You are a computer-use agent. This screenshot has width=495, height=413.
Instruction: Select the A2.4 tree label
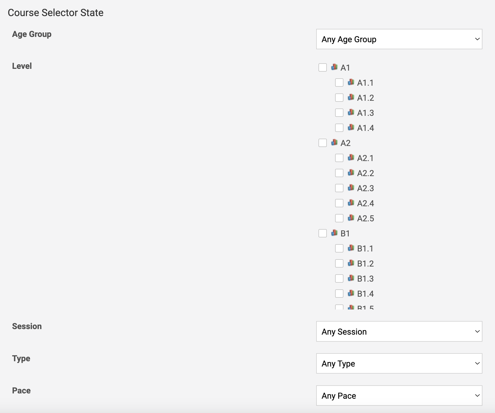[366, 203]
